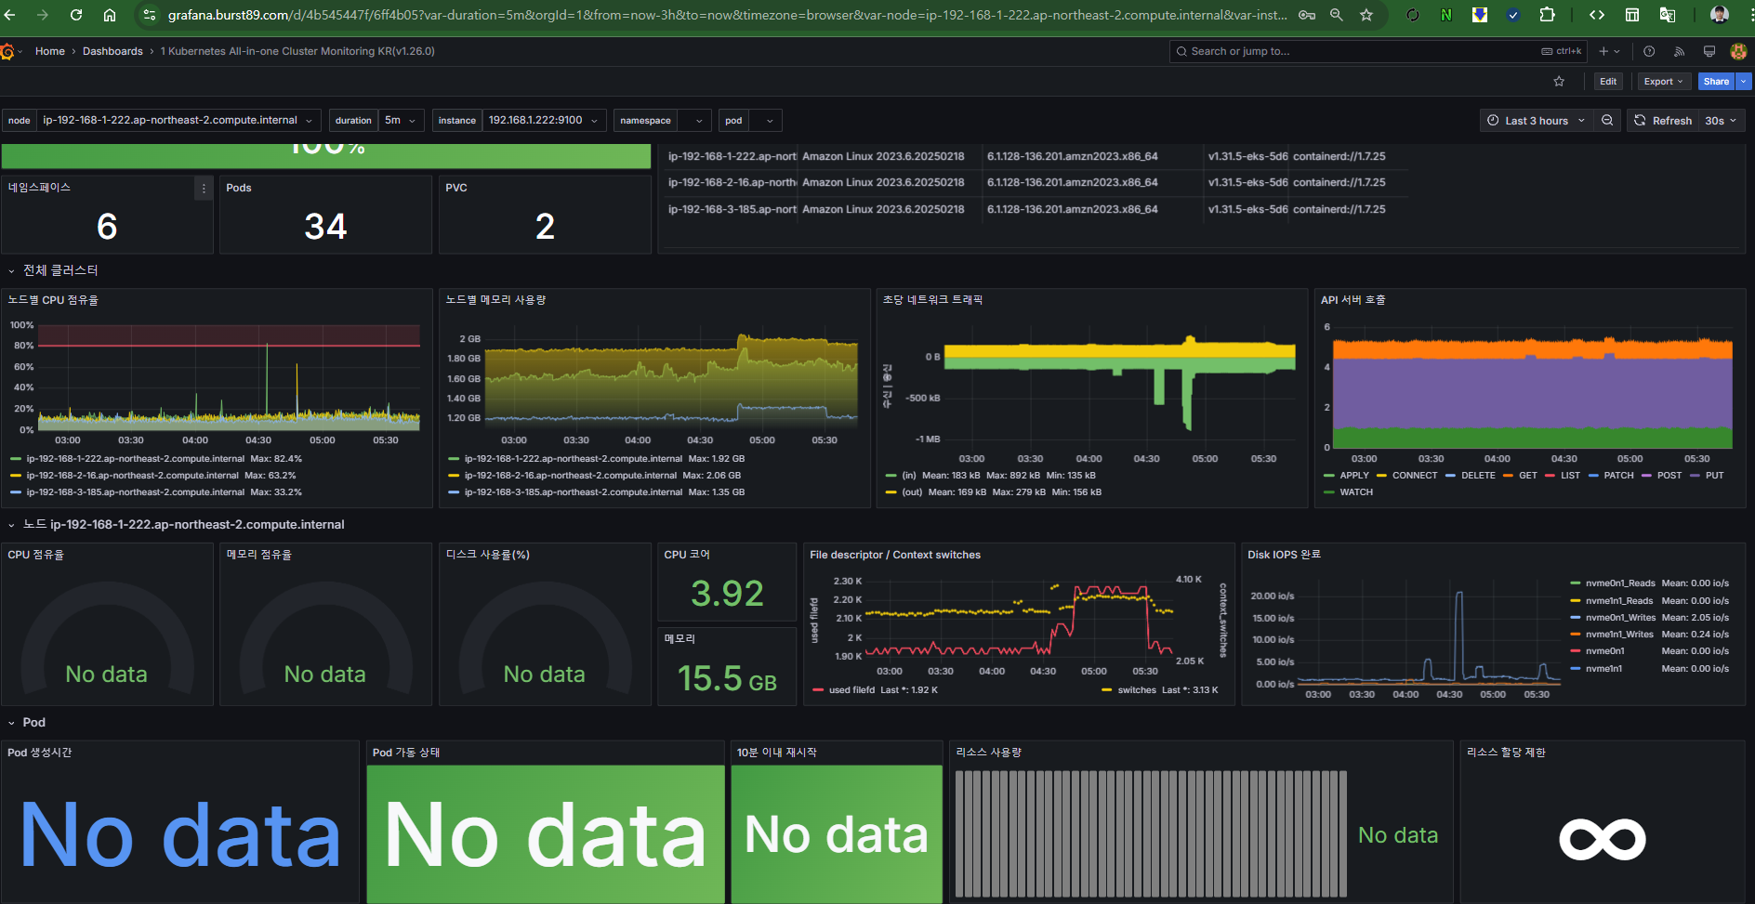Bookmark this page with the star
The height and width of the screenshot is (904, 1755).
click(1366, 15)
